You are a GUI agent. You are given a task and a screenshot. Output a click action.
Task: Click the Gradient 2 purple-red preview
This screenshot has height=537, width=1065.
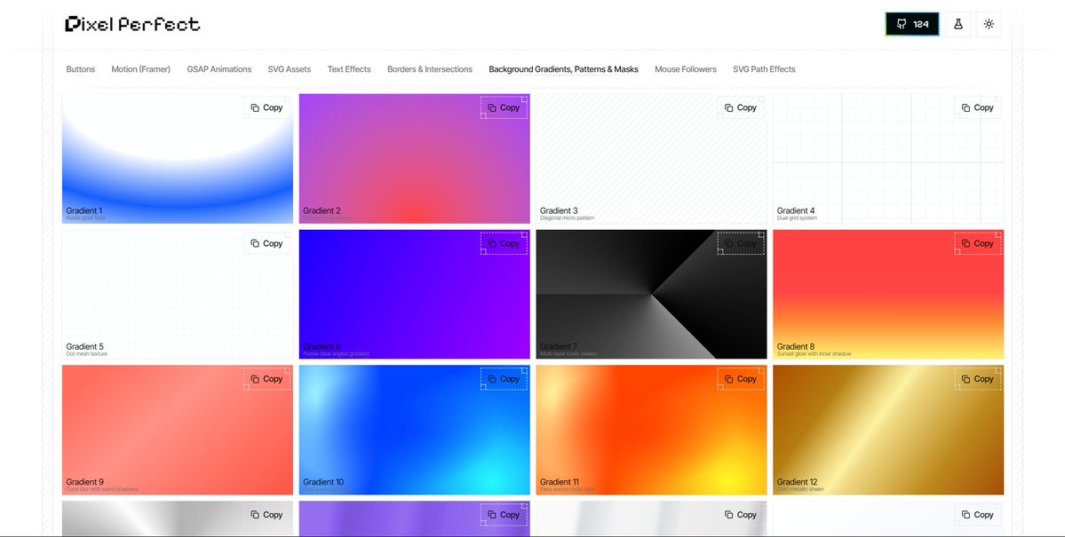(x=414, y=159)
